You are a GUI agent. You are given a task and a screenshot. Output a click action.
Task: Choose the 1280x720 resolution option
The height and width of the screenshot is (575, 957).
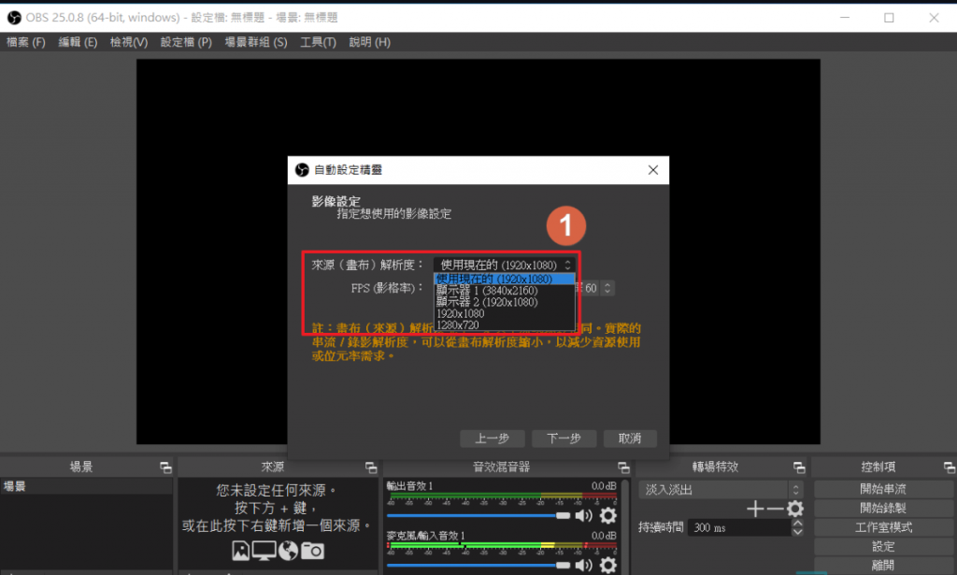(504, 325)
